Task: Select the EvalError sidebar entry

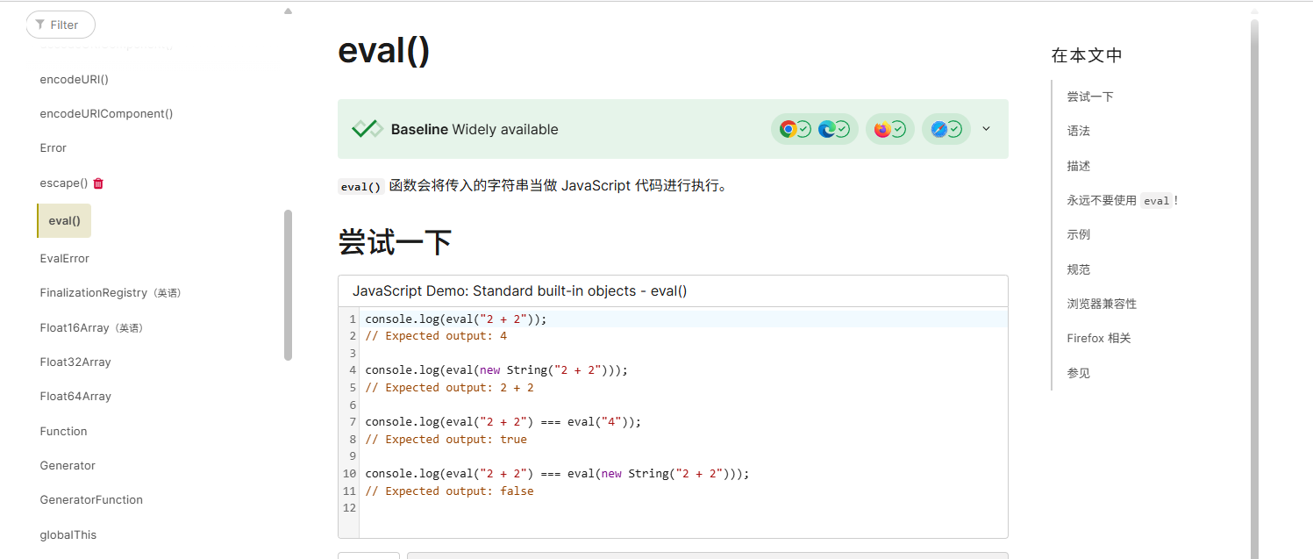Action: coord(64,258)
